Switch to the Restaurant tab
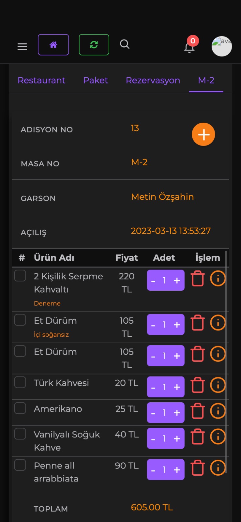The width and height of the screenshot is (241, 522). point(41,80)
